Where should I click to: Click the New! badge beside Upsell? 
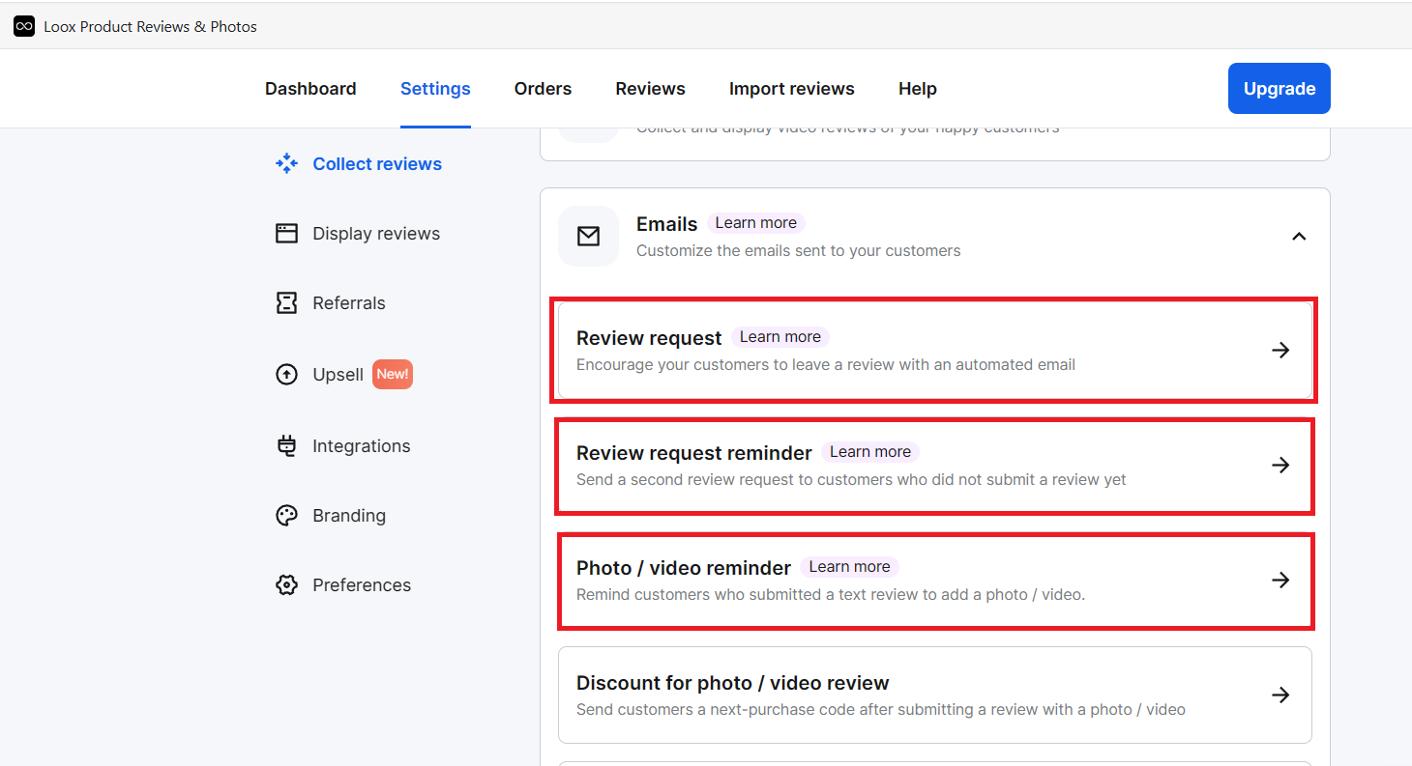[393, 374]
